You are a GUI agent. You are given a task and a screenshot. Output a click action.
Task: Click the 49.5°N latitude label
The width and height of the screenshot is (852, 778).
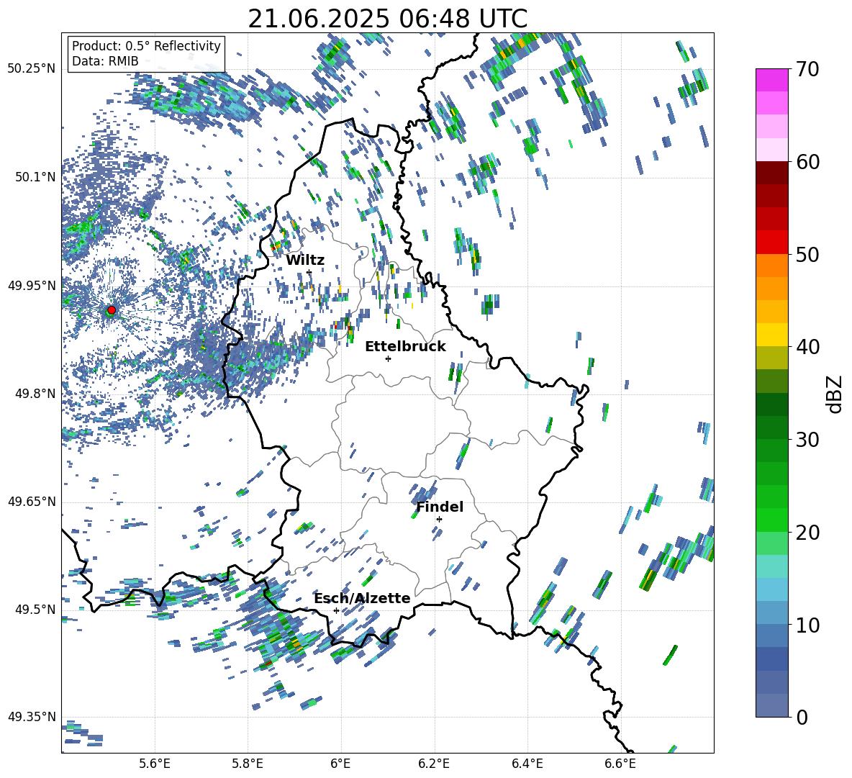tap(35, 610)
